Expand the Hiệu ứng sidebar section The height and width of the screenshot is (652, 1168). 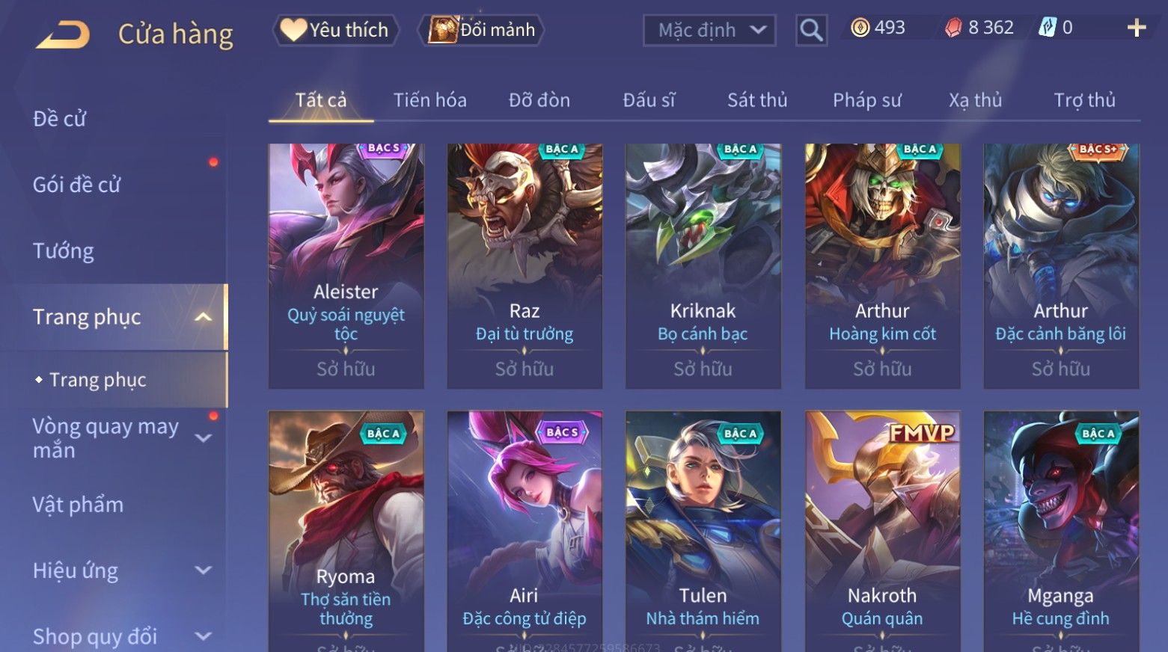tap(203, 570)
